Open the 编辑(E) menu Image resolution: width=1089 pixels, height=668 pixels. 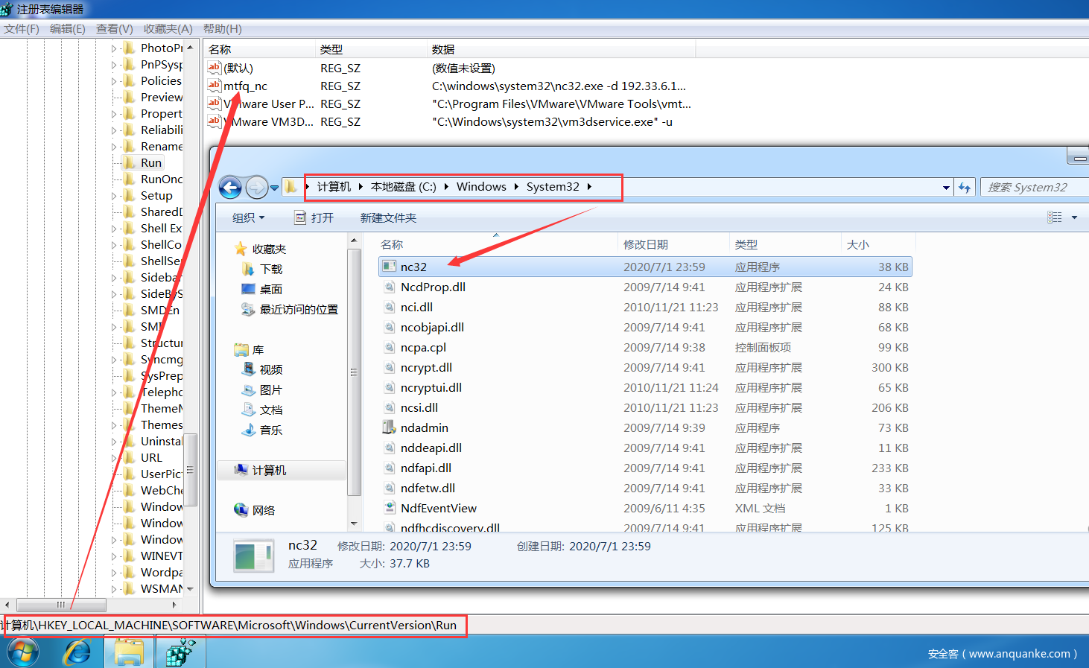(x=68, y=29)
